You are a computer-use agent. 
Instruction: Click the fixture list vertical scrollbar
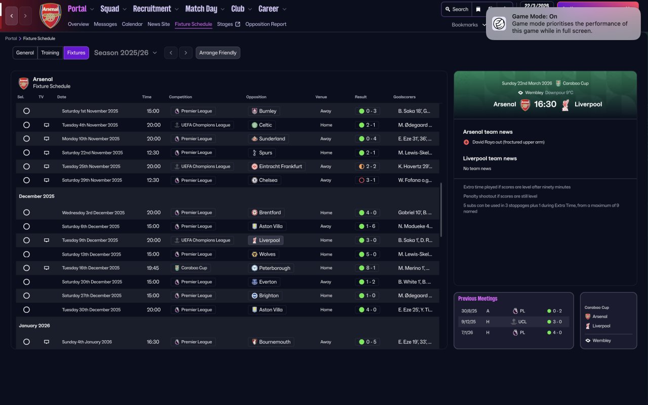coord(441,210)
